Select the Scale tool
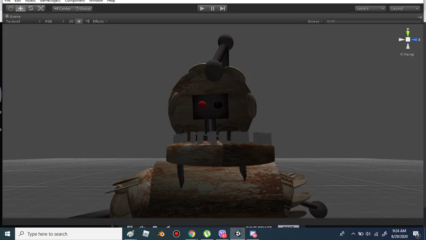The height and width of the screenshot is (240, 426). coord(41,9)
